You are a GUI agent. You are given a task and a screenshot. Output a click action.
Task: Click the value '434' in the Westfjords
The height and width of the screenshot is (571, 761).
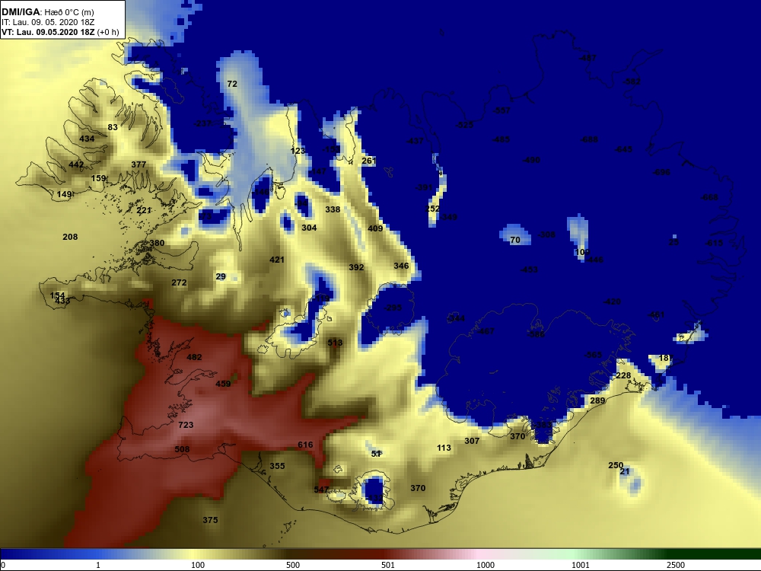click(x=87, y=139)
